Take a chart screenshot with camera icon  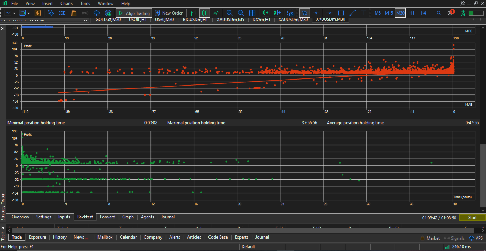click(291, 13)
